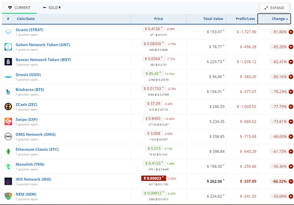
Task: Open the IRIS Network (IRIS) link
Action: [33, 180]
